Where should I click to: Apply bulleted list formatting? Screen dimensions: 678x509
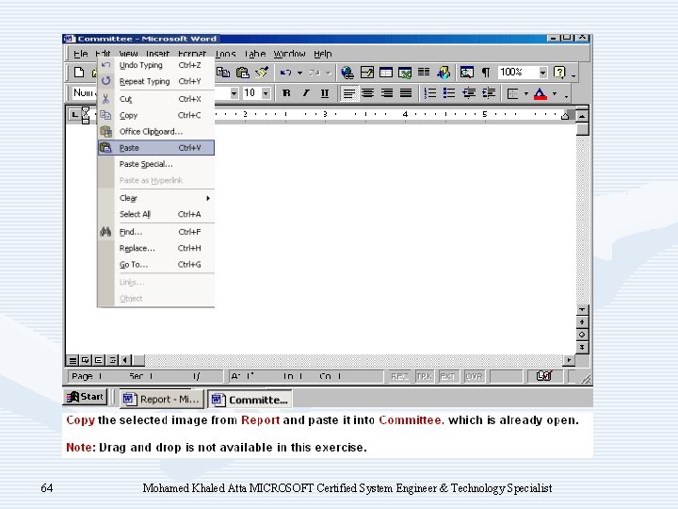[x=449, y=93]
